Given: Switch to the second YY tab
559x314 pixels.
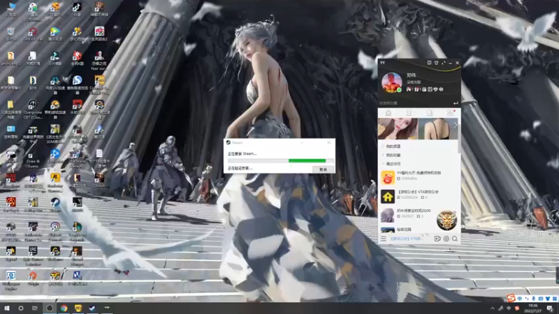Looking at the screenshot, I should click(409, 113).
